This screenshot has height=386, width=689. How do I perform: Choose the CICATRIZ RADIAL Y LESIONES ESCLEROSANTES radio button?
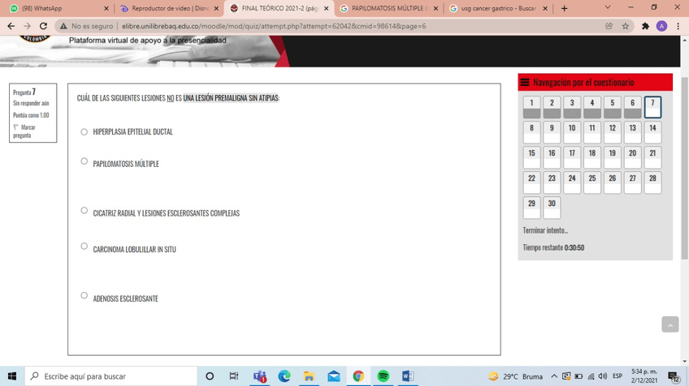click(x=84, y=211)
